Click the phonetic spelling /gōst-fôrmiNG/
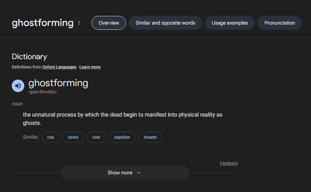 (42, 92)
